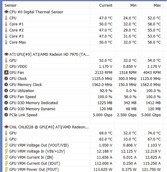Click the CPU #0 Digital Thermal Sensor chip icon
The image size is (167, 172).
tap(6, 12)
